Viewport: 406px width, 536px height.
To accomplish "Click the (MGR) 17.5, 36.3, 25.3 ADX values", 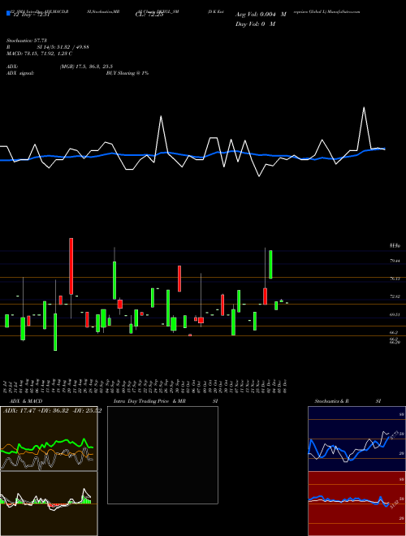I will [86, 67].
